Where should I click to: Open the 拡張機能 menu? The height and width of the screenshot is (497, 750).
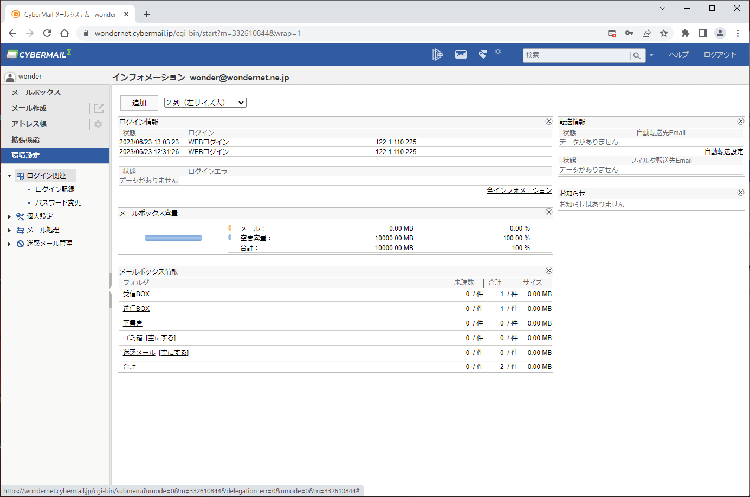(25, 140)
